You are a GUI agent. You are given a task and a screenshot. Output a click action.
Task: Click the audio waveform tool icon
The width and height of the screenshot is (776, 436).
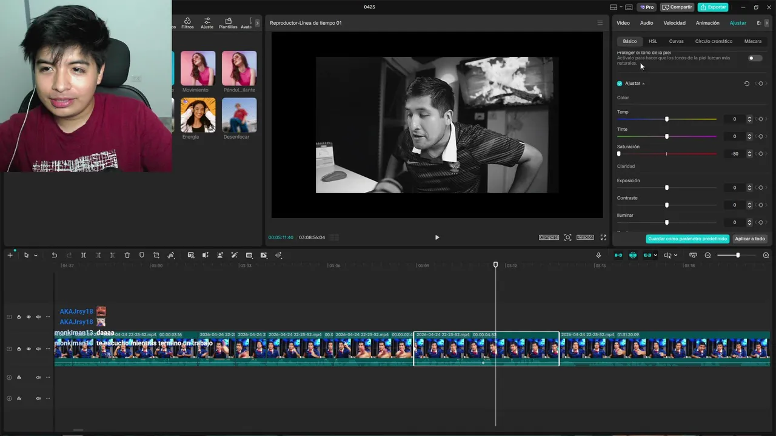278,256
